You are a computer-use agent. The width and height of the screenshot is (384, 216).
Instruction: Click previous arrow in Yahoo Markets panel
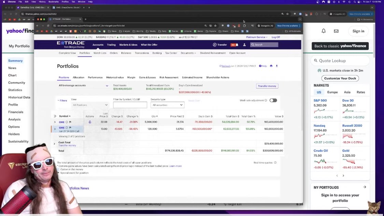(337, 176)
